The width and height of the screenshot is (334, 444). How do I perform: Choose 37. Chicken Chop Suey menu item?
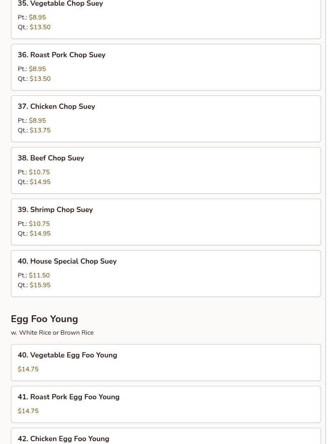(166, 119)
